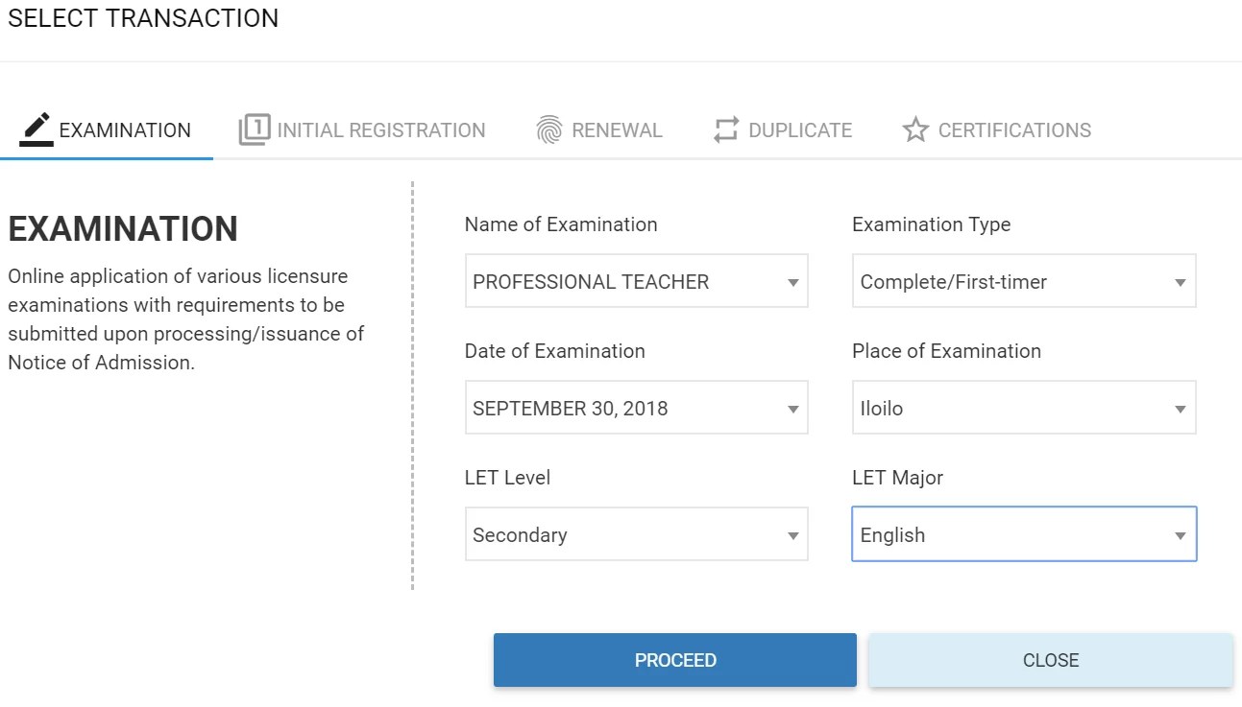
Task: Switch to the Renewal tab
Action: coord(617,130)
